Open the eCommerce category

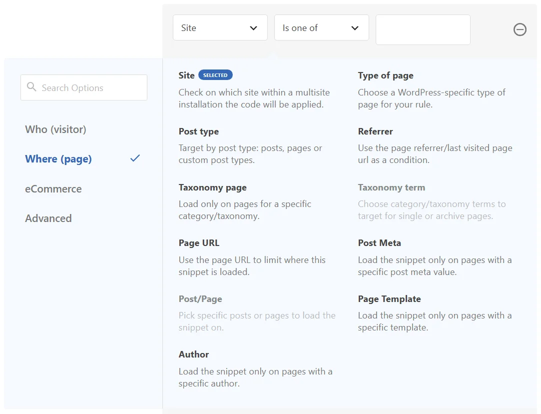tap(53, 189)
